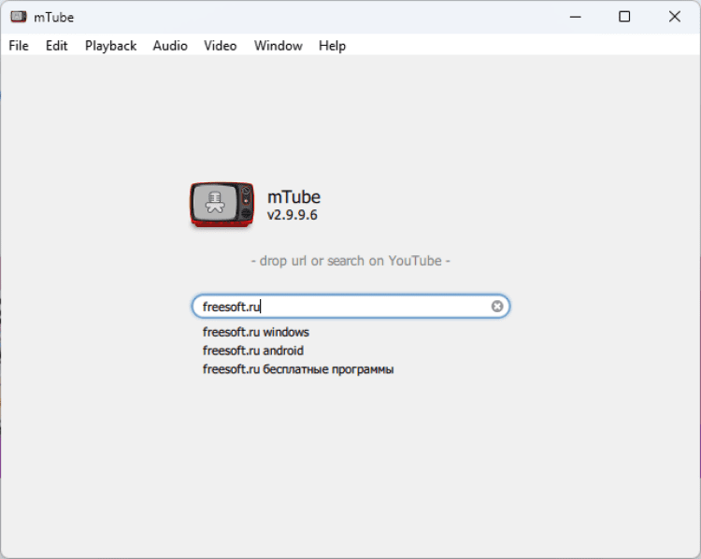
Task: Click the version text v2.9.9.6
Action: pos(293,215)
